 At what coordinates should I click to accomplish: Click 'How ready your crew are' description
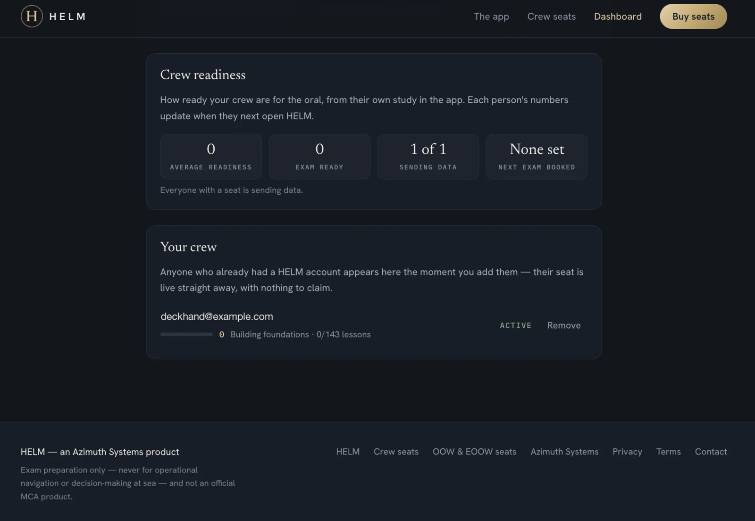[x=364, y=108]
